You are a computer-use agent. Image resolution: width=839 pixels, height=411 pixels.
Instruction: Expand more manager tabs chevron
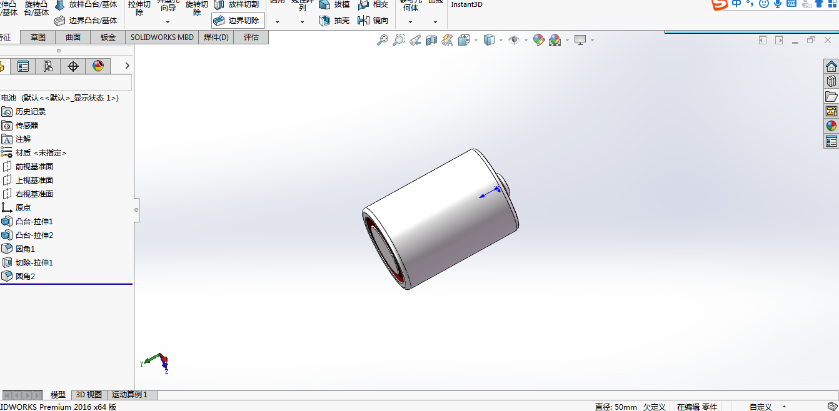(x=127, y=66)
